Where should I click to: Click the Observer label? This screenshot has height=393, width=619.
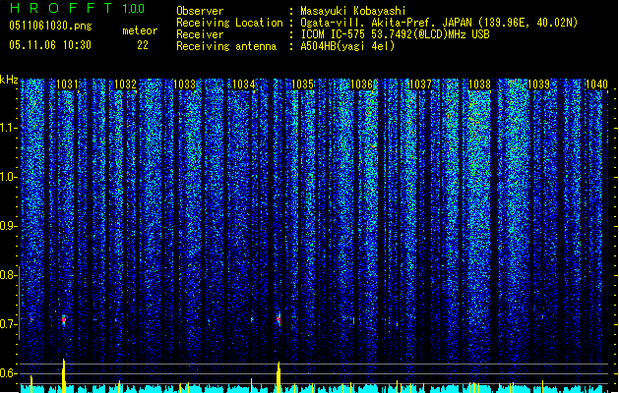click(x=200, y=11)
